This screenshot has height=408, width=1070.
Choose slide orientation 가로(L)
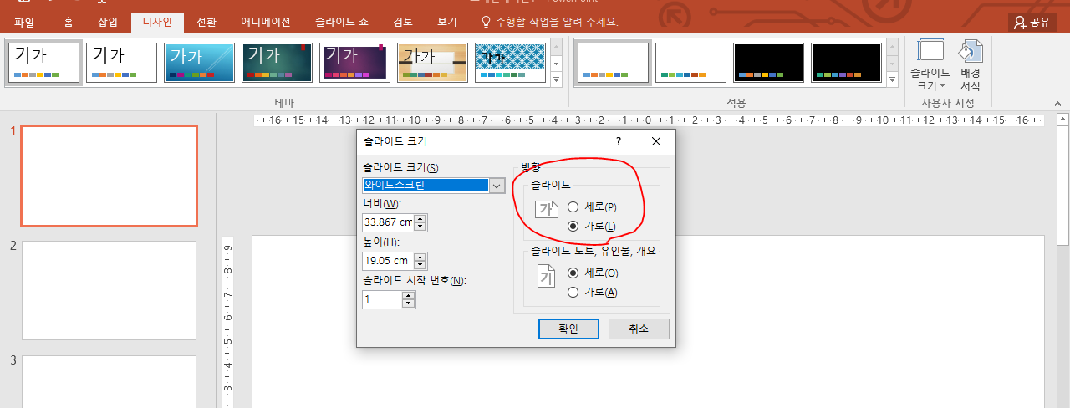pos(591,226)
